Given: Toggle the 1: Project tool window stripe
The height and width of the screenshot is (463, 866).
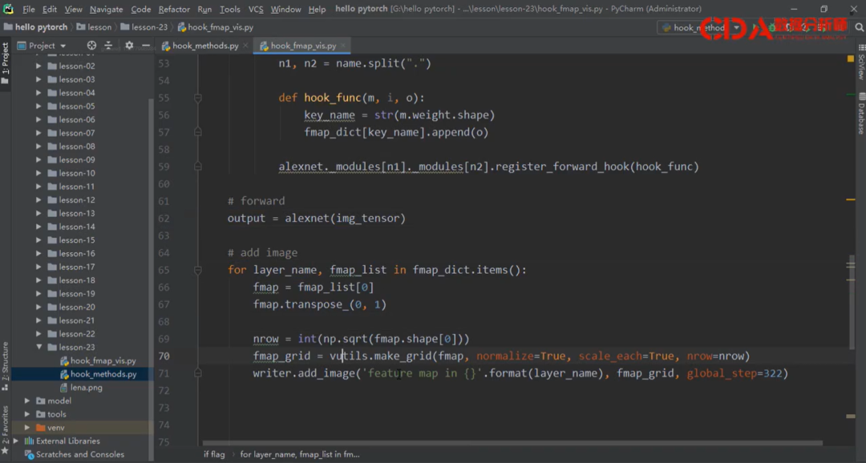Looking at the screenshot, I should [x=5, y=62].
